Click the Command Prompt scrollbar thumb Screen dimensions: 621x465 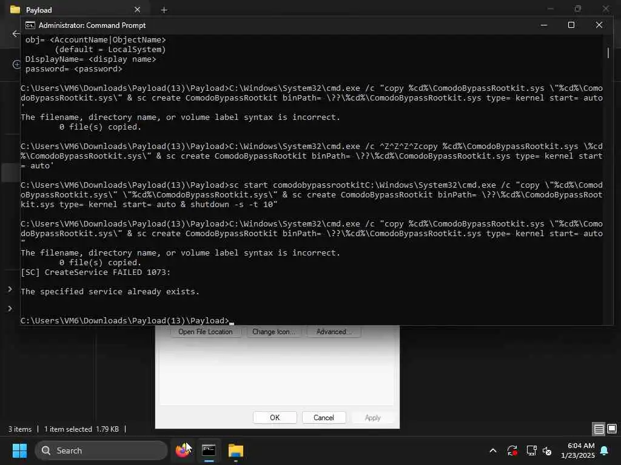pos(608,53)
